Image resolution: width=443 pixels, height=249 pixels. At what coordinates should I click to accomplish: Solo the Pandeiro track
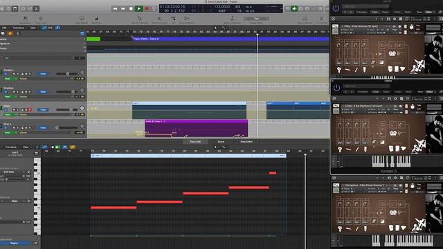pos(17,74)
